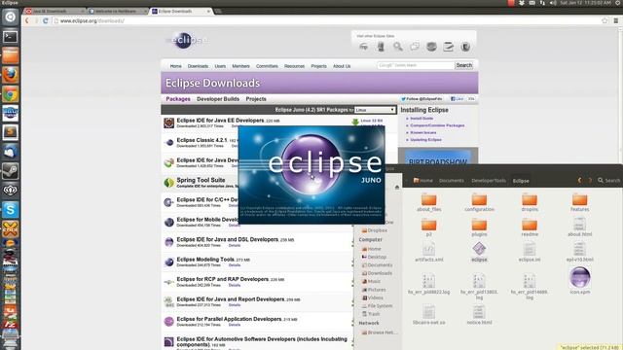Switch to the Java SE Downloads browser tab
Viewport: 623px width, 350px height.
(x=55, y=11)
